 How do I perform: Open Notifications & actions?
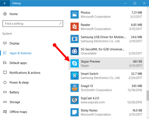pyautogui.click(x=25, y=73)
